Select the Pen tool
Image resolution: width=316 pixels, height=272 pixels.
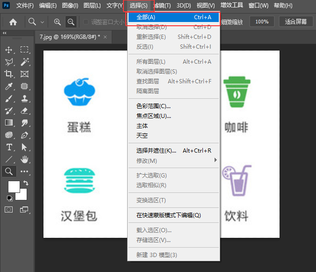24,135
